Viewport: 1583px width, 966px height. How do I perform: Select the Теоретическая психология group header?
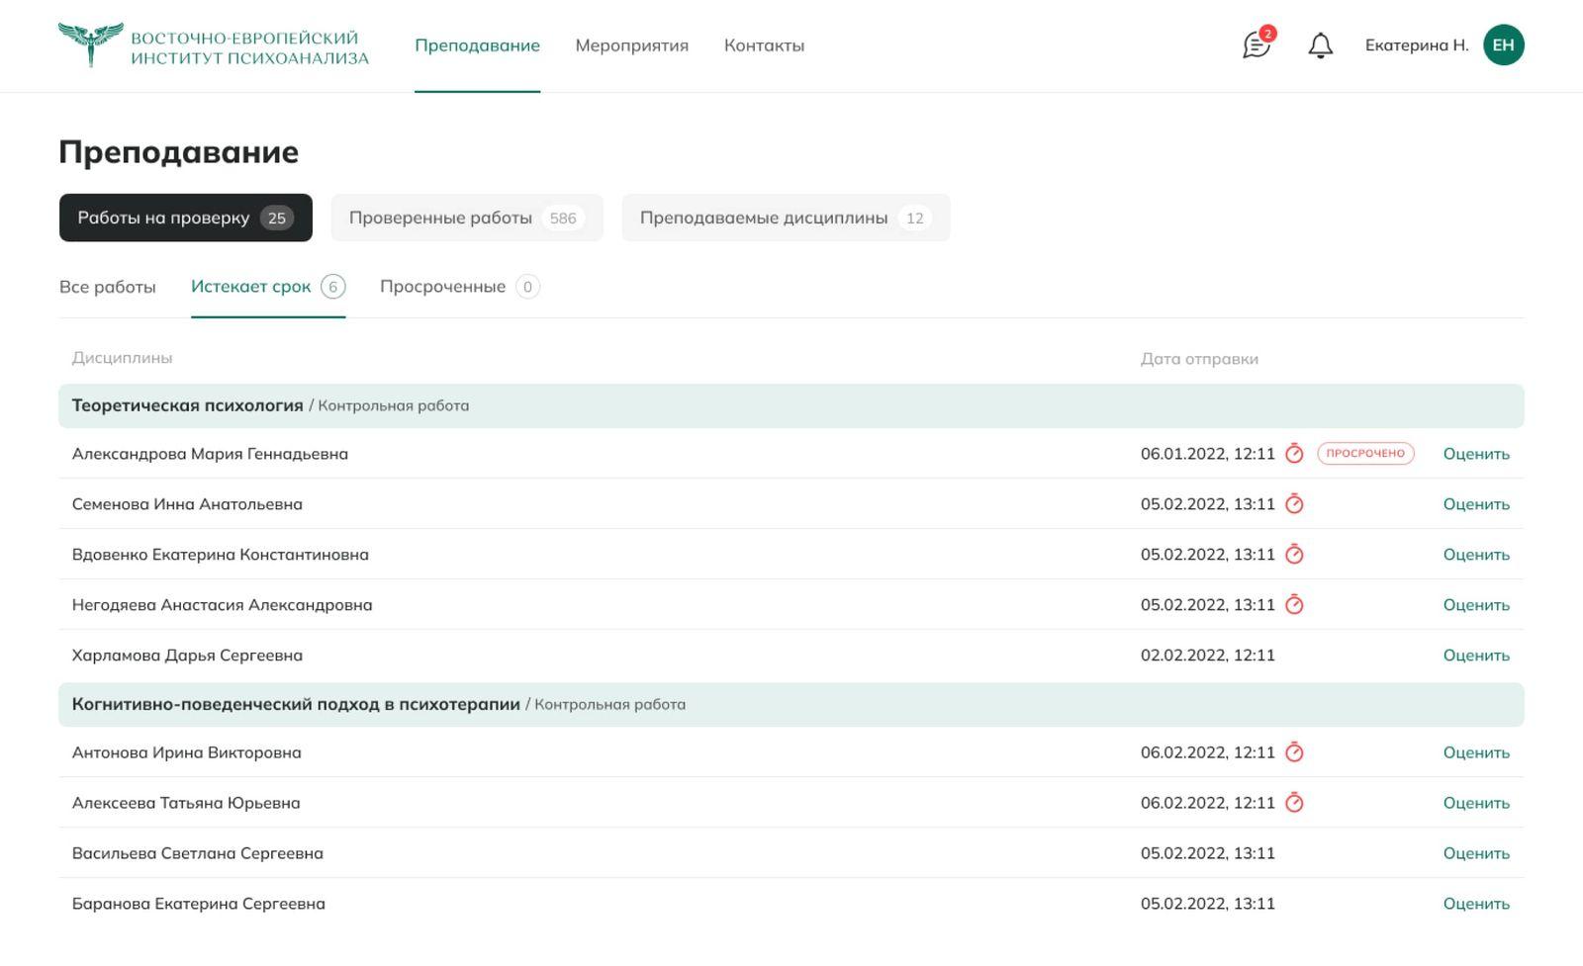[x=187, y=405]
